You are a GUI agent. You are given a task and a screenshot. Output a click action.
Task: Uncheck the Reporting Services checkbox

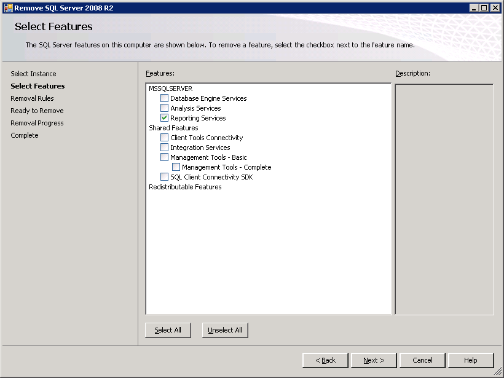[x=164, y=118]
